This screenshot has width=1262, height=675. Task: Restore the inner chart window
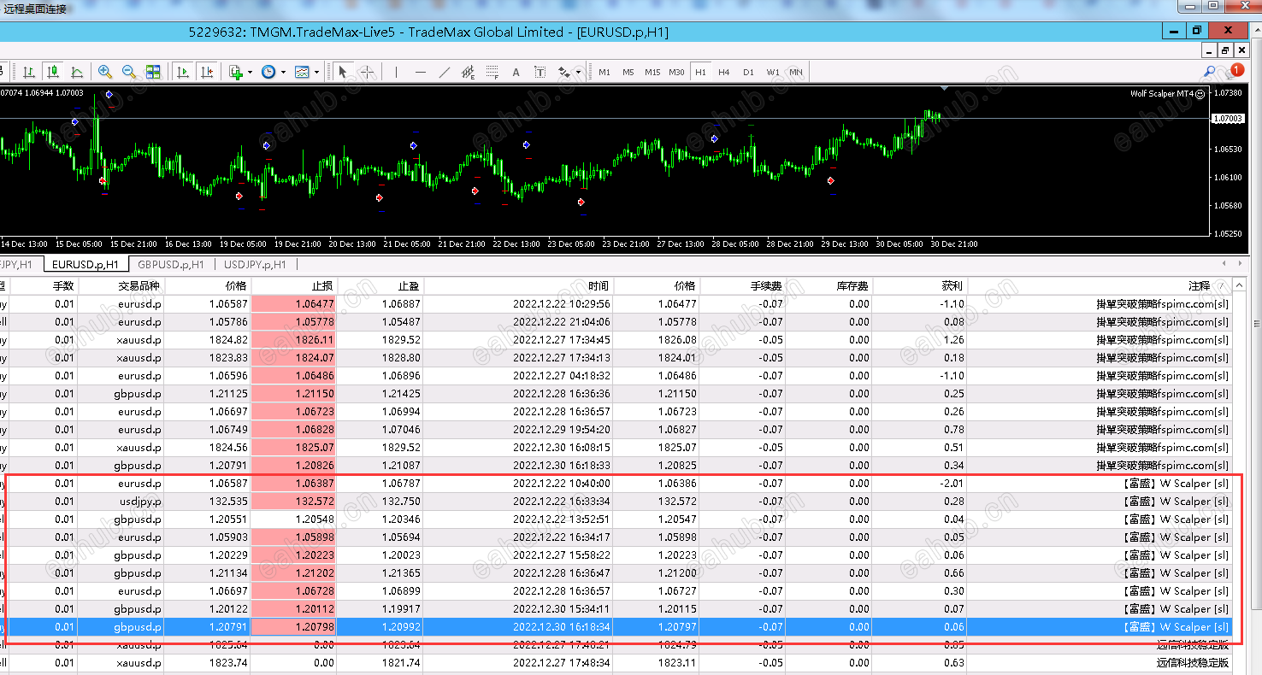coord(1225,51)
